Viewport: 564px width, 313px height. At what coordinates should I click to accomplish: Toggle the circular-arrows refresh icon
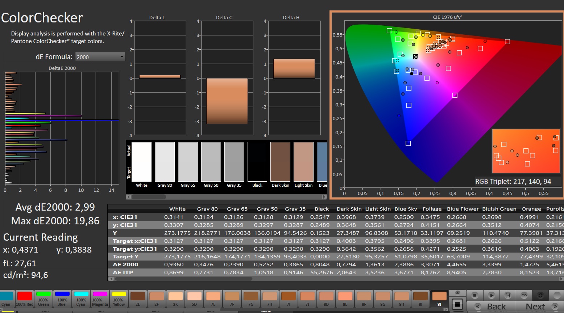point(540,295)
